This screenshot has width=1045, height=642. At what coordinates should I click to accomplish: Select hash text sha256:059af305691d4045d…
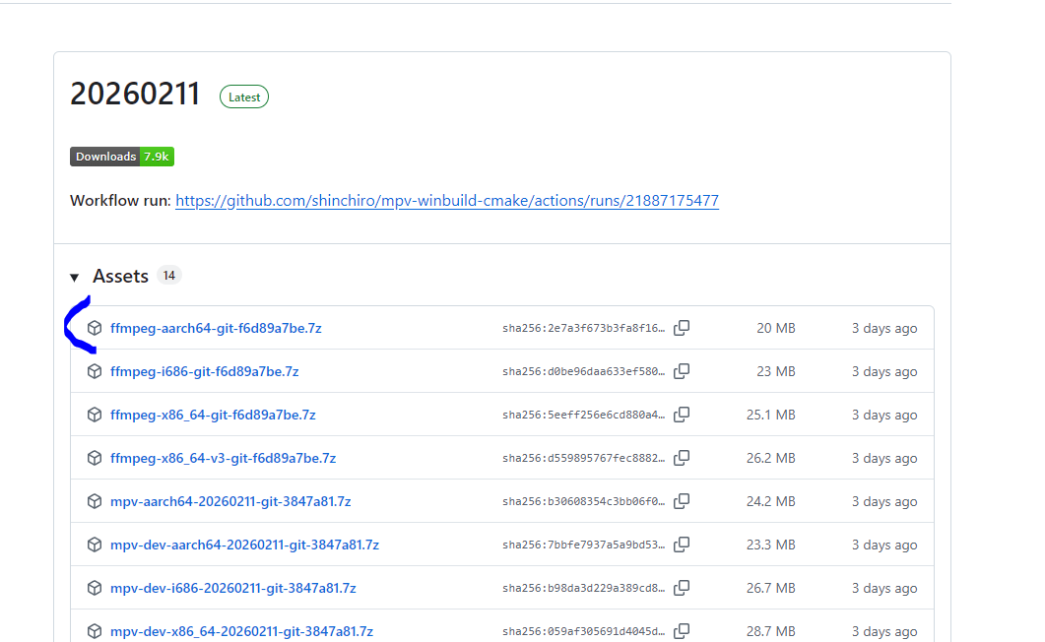click(x=584, y=631)
